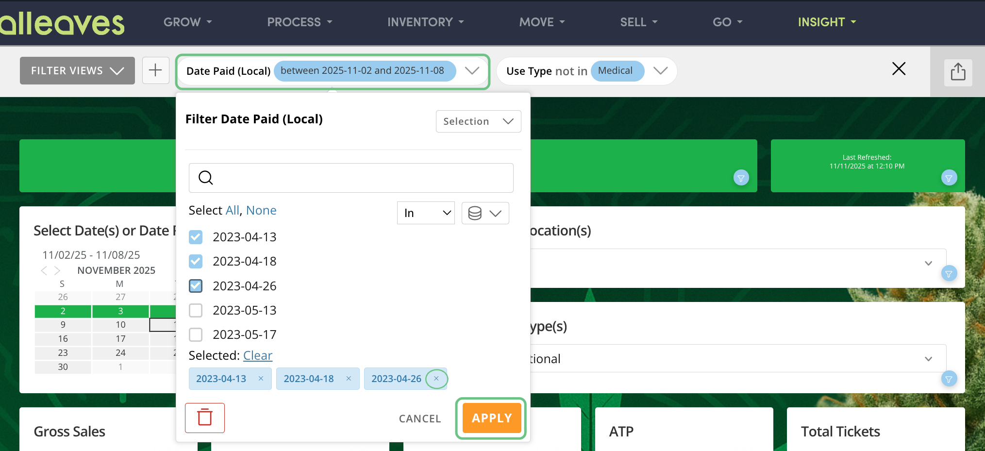Viewport: 985px width, 451px height.
Task: Click the CANCEL button
Action: (x=420, y=418)
